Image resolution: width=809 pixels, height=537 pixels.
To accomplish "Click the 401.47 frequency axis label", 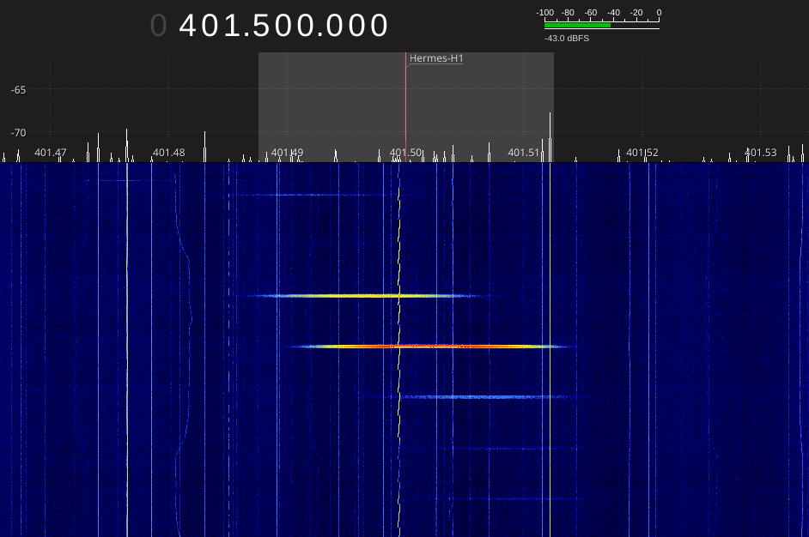I will (x=51, y=153).
